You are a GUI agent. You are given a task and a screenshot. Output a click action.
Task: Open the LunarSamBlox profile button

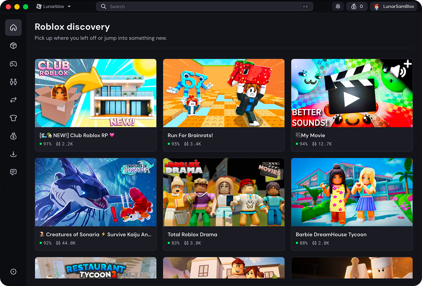click(394, 6)
